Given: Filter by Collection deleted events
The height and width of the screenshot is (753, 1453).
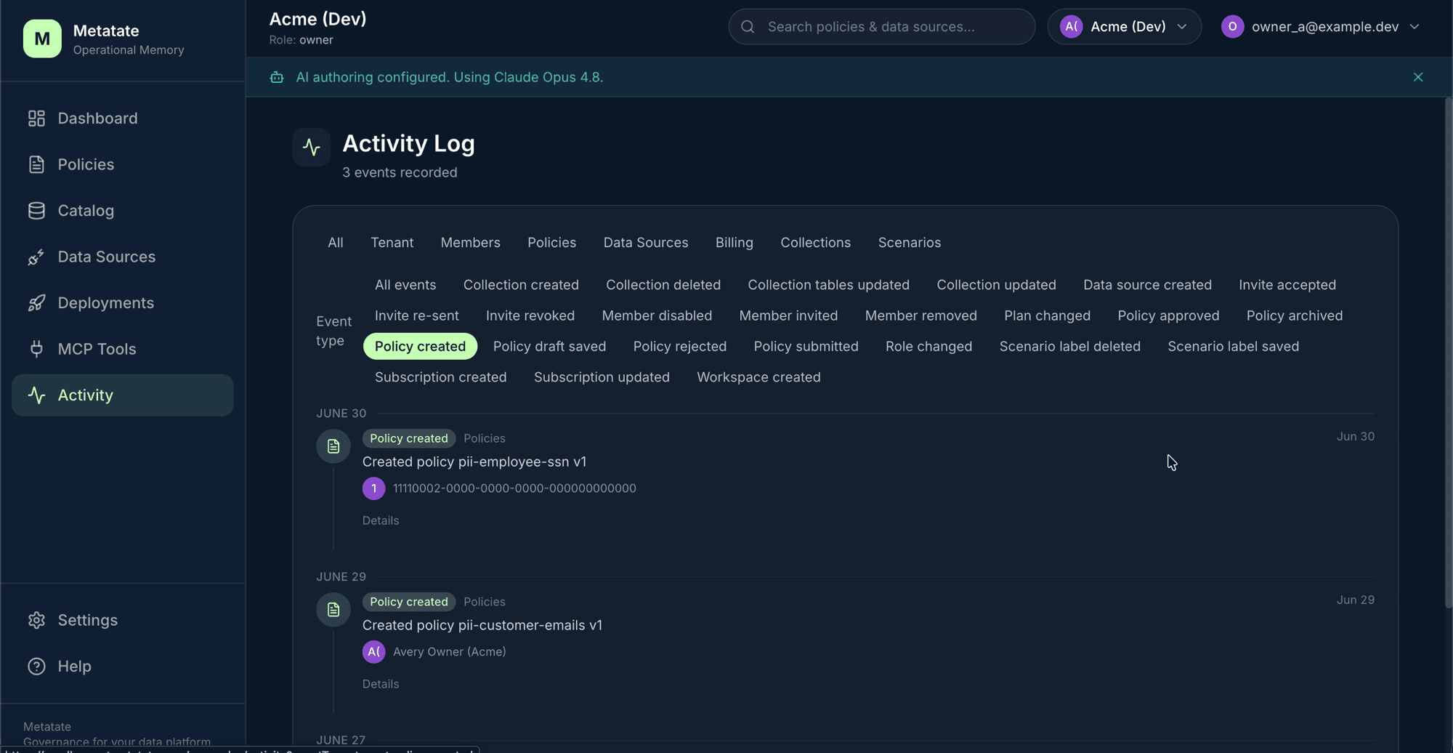Looking at the screenshot, I should [x=663, y=285].
